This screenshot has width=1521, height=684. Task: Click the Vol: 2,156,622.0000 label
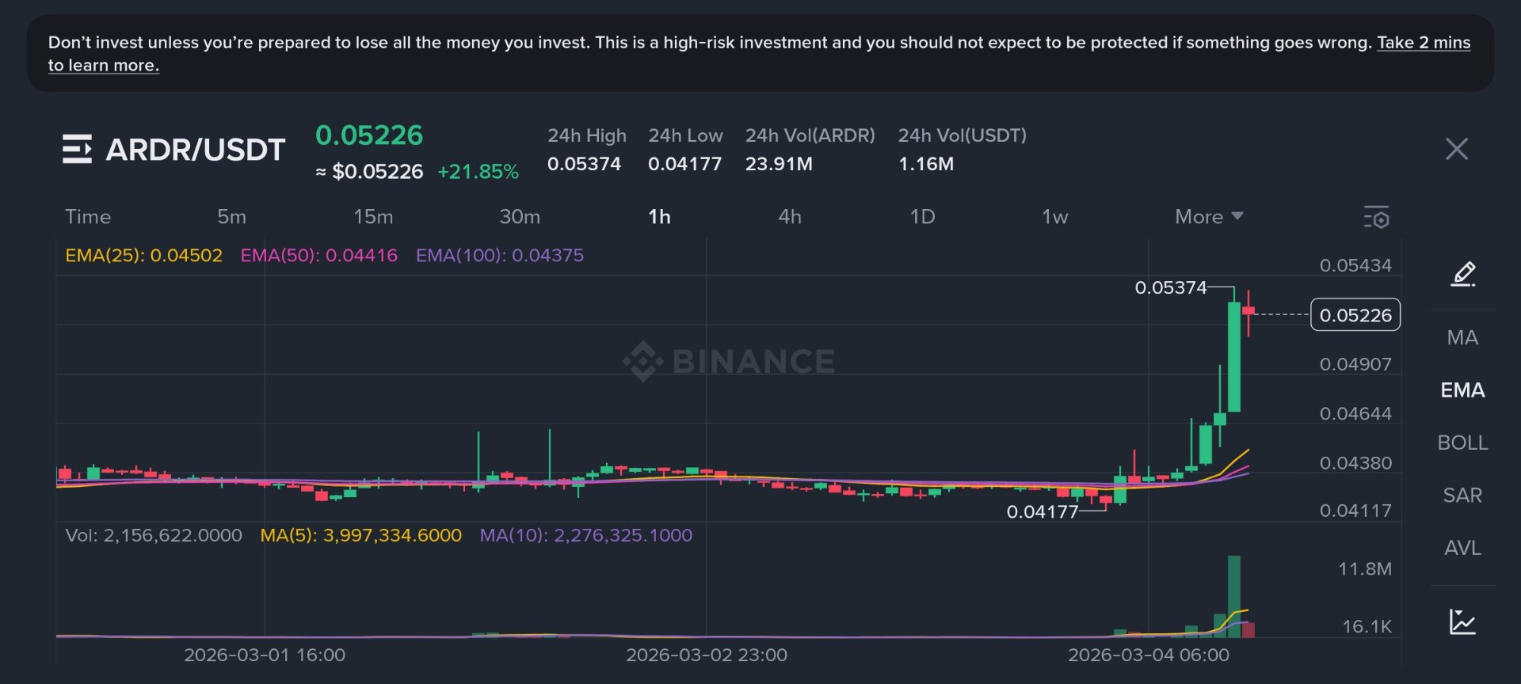pyautogui.click(x=154, y=535)
